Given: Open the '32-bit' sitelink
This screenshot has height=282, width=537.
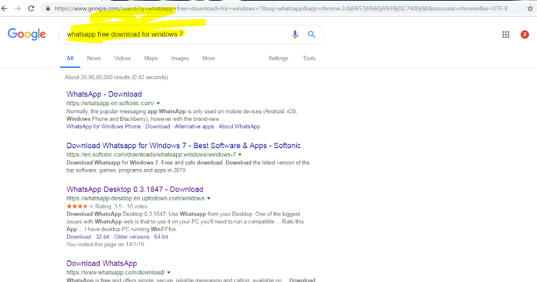Looking at the screenshot, I should point(102,237).
